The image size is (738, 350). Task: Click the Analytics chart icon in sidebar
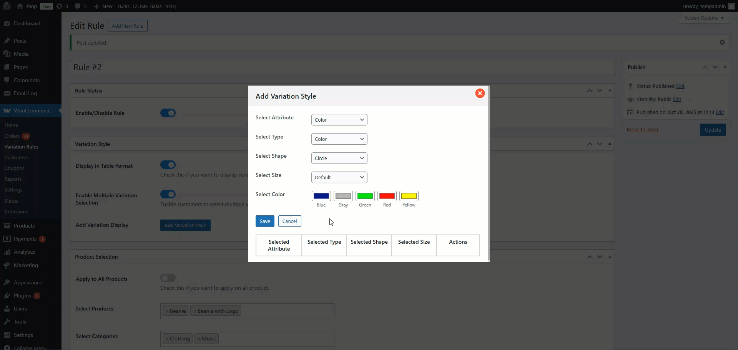click(7, 252)
